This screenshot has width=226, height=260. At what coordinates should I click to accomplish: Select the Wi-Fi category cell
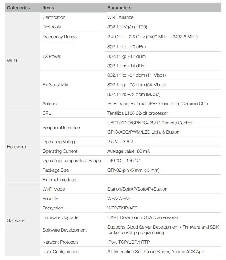[12, 61]
